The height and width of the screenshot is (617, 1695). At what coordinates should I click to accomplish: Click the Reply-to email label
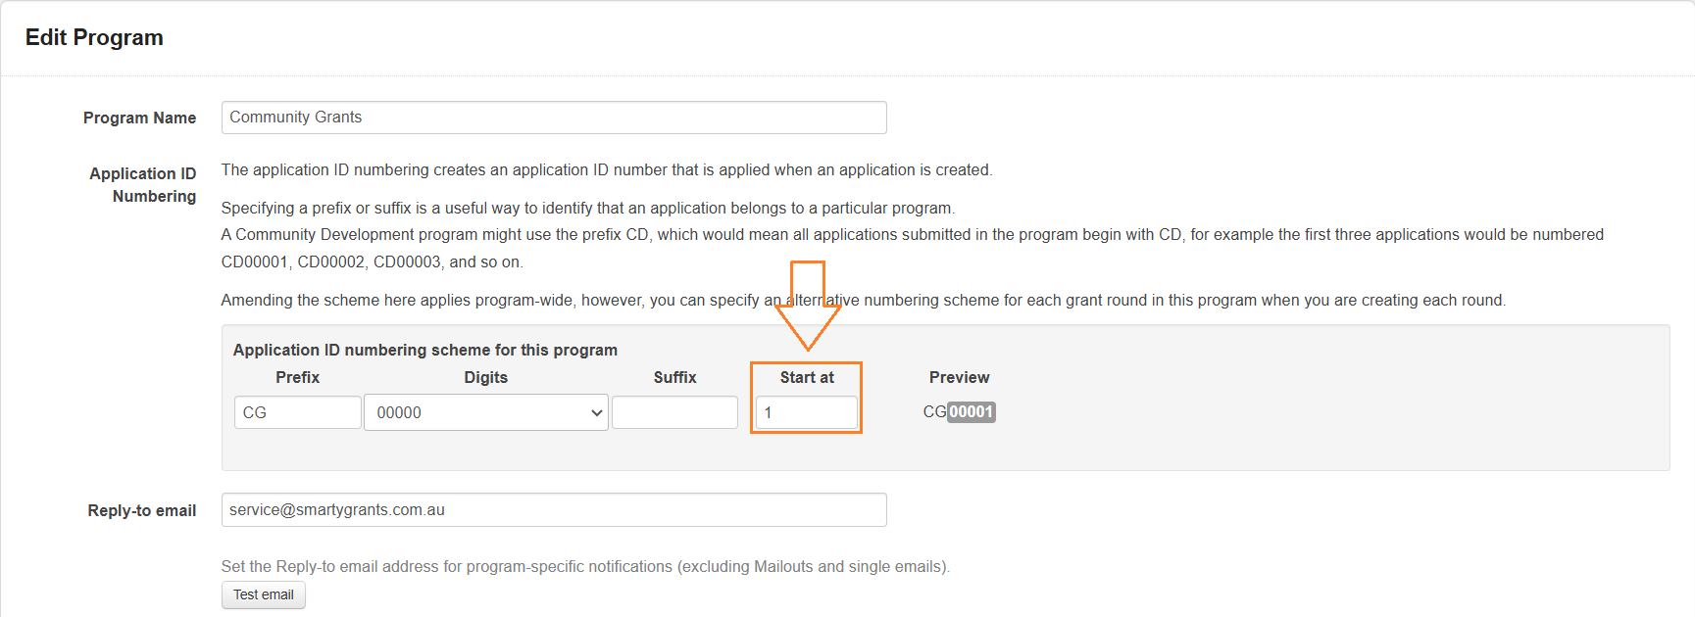pyautogui.click(x=142, y=510)
